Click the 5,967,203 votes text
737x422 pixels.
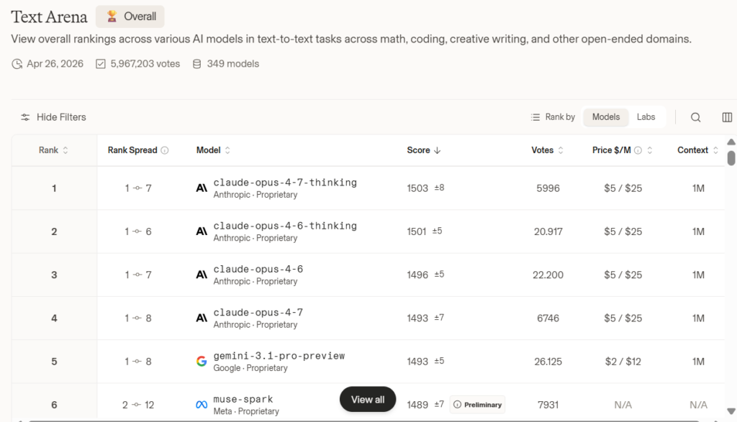pyautogui.click(x=145, y=64)
